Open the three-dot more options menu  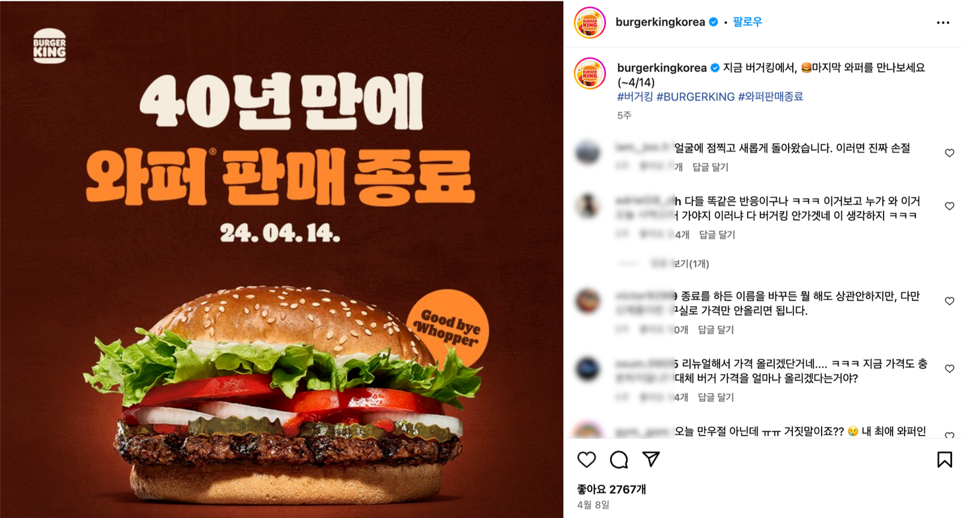pos(943,23)
